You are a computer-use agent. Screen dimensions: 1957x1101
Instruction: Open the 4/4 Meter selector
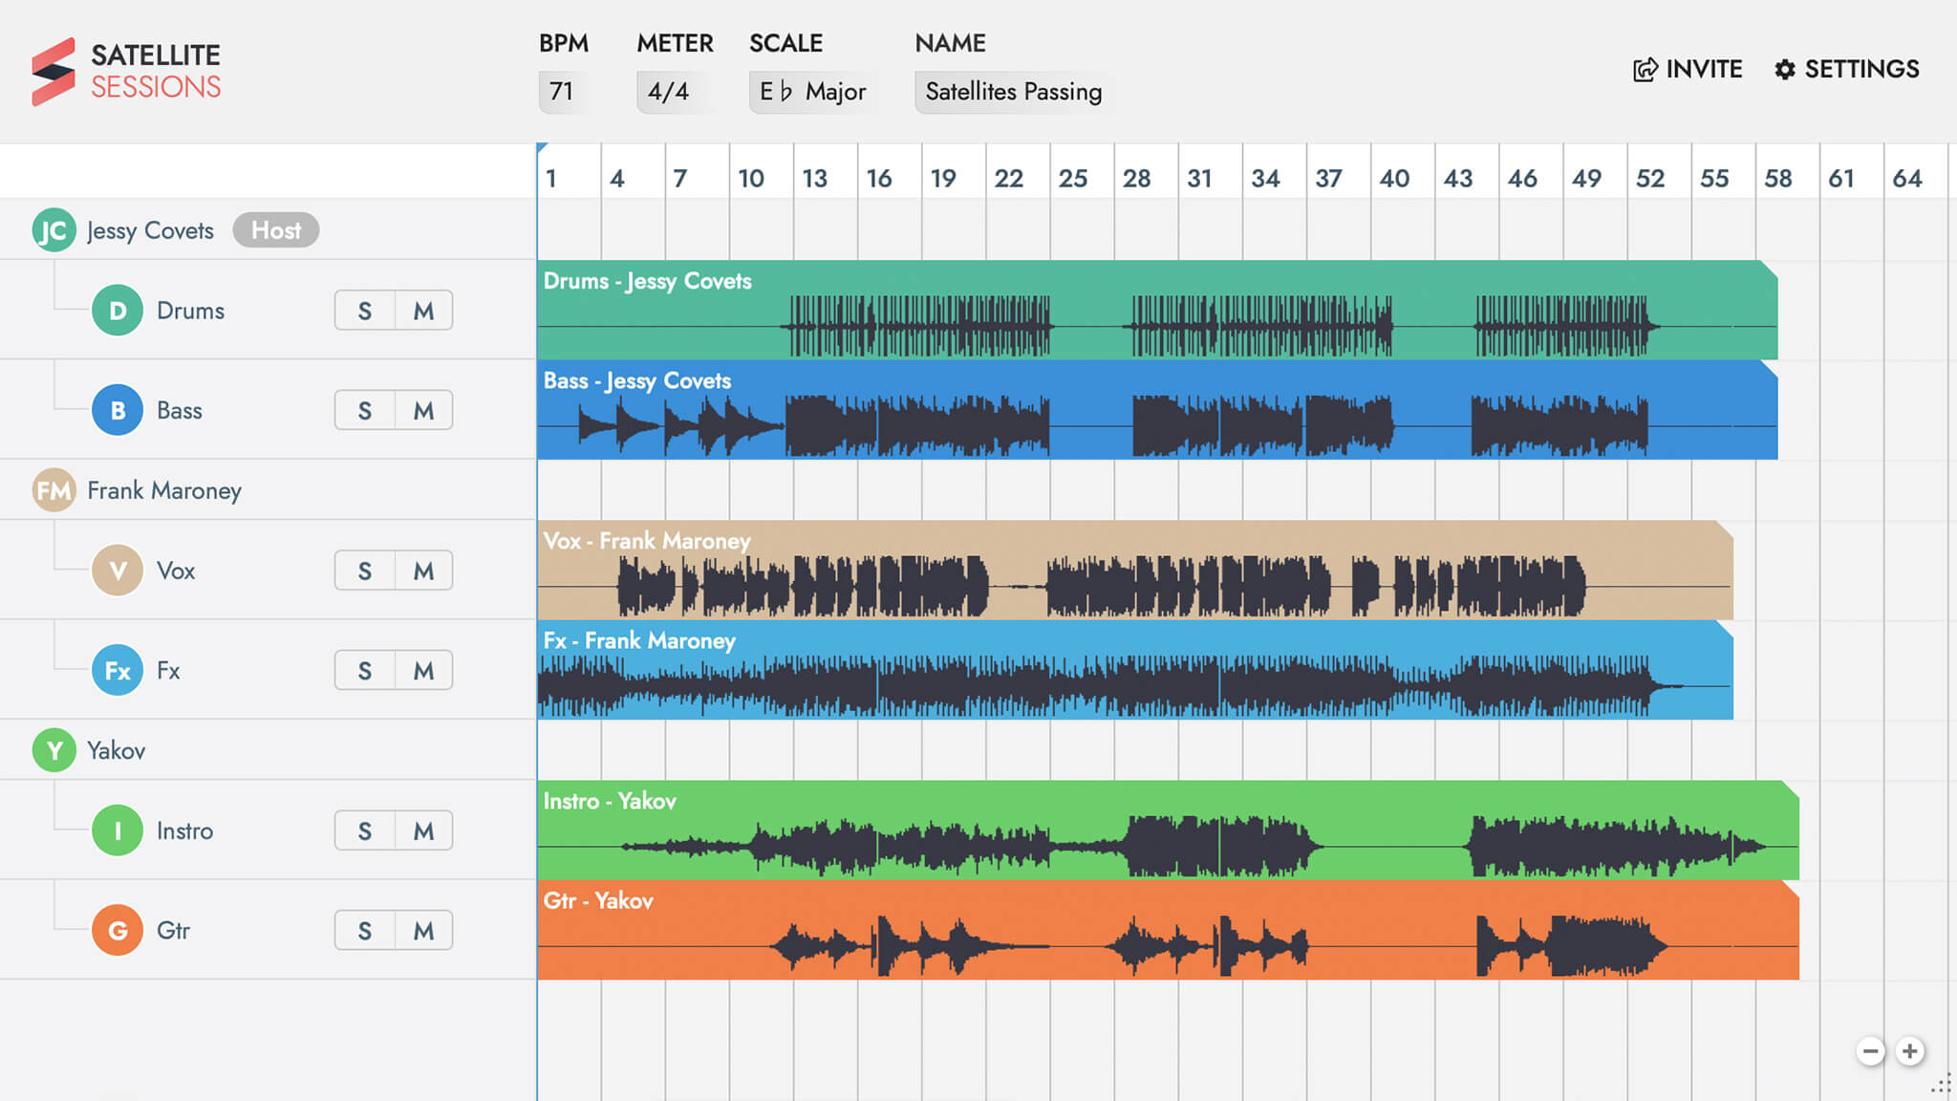666,92
